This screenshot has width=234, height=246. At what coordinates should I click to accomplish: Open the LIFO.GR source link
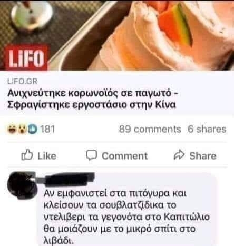click(23, 81)
